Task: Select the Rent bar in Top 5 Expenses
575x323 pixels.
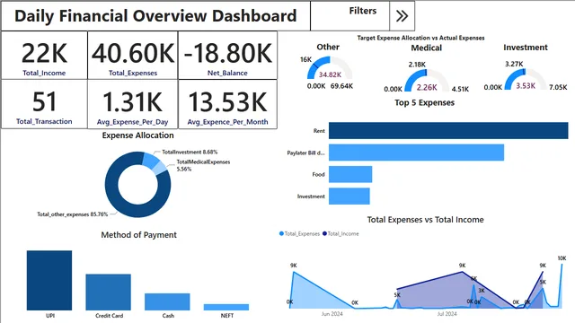Action: pos(448,131)
